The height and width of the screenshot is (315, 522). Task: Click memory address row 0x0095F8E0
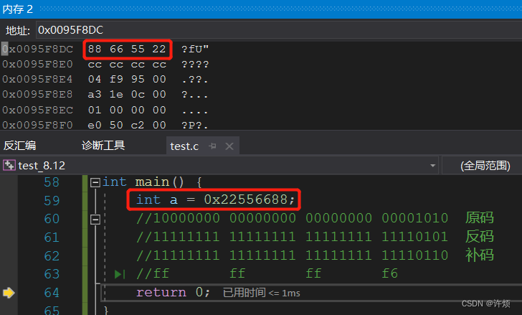click(37, 64)
